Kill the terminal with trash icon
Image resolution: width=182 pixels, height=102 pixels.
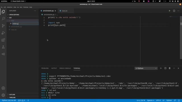[x=169, y=68]
